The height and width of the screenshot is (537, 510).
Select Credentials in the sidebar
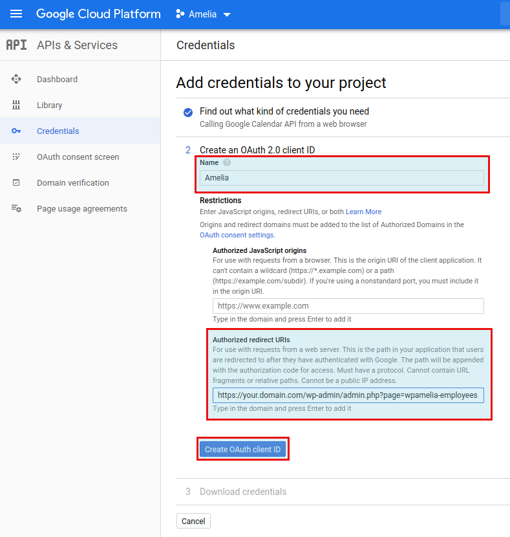pyautogui.click(x=58, y=131)
